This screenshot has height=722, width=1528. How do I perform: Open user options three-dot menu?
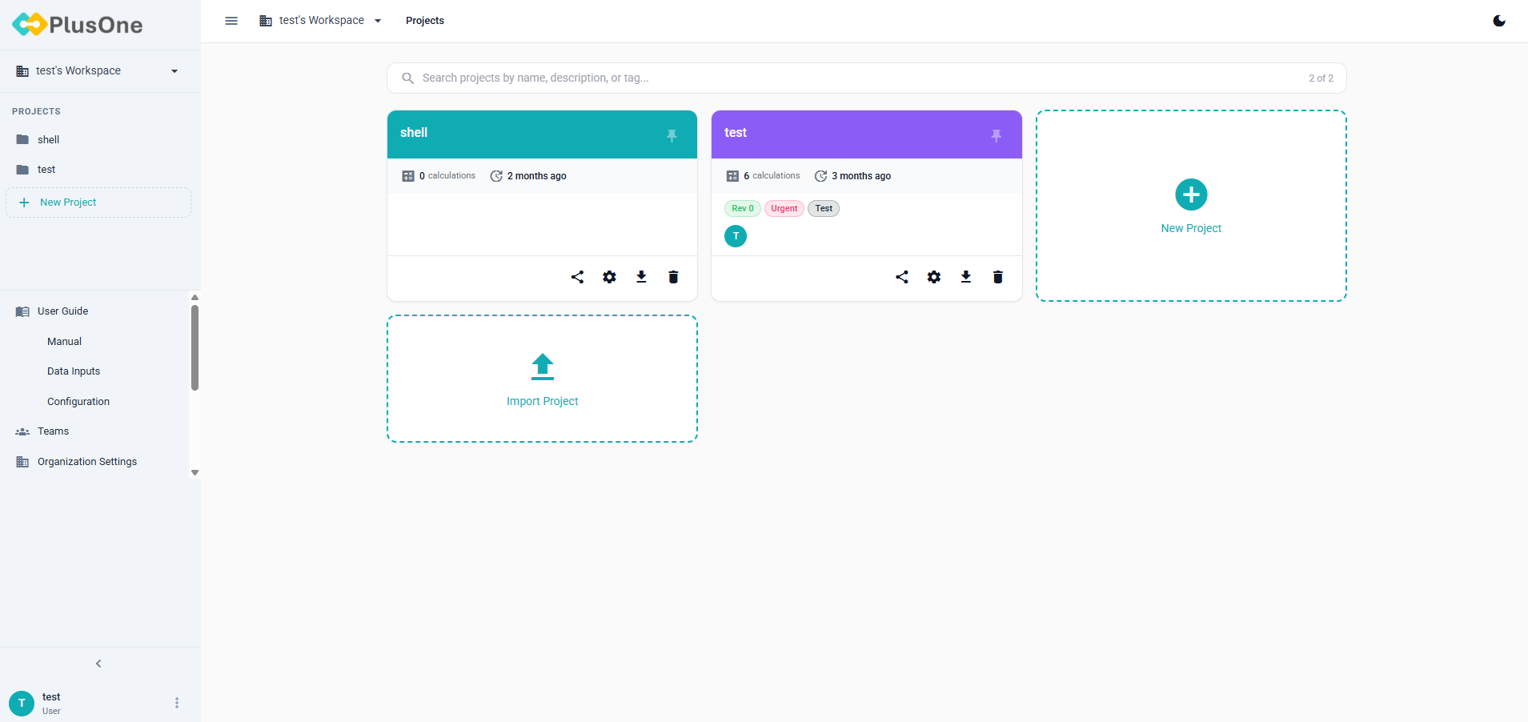177,703
